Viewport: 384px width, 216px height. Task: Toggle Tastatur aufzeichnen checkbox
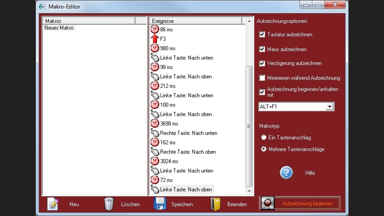coord(262,34)
